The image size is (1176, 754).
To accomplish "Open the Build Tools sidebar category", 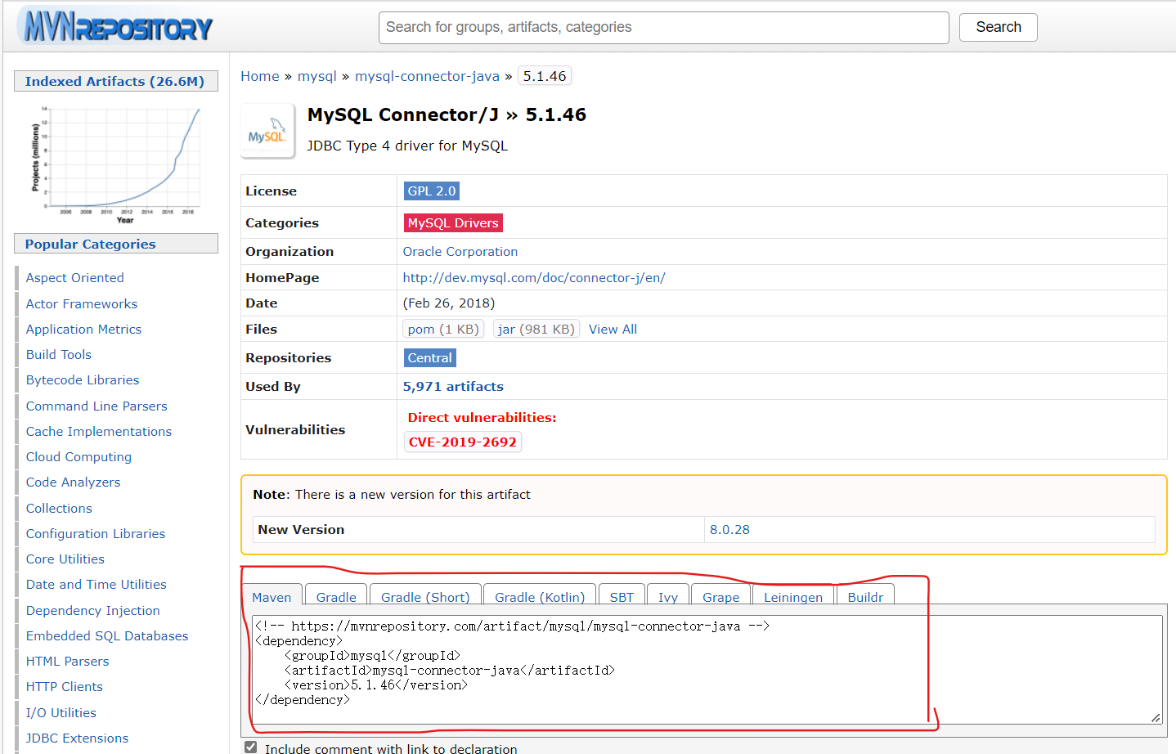I will point(58,354).
